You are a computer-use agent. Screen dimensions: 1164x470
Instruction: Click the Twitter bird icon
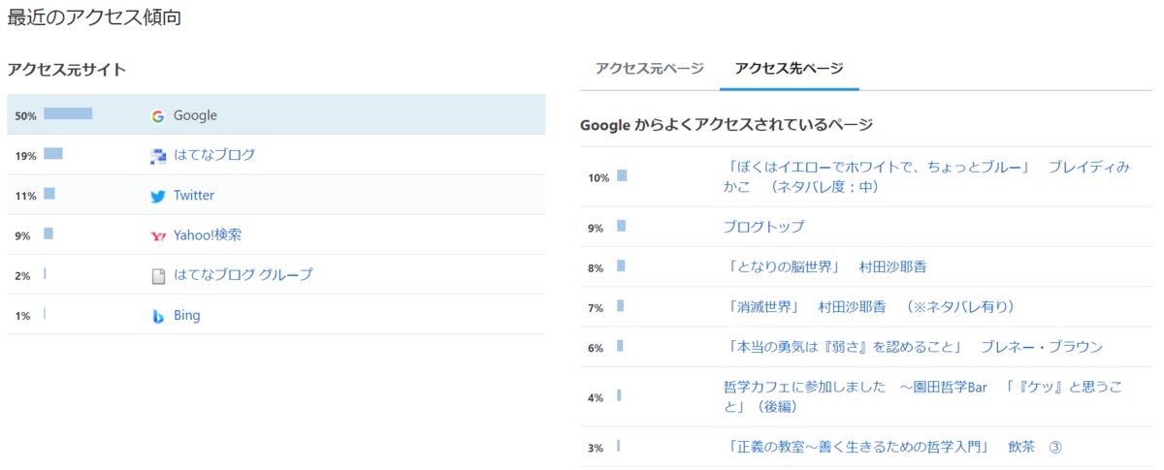coord(158,196)
